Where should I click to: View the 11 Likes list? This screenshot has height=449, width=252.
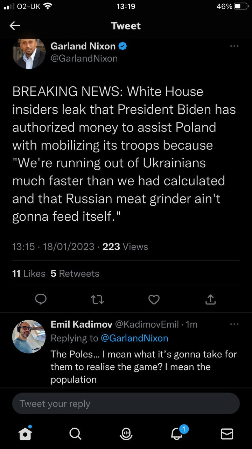point(29,273)
